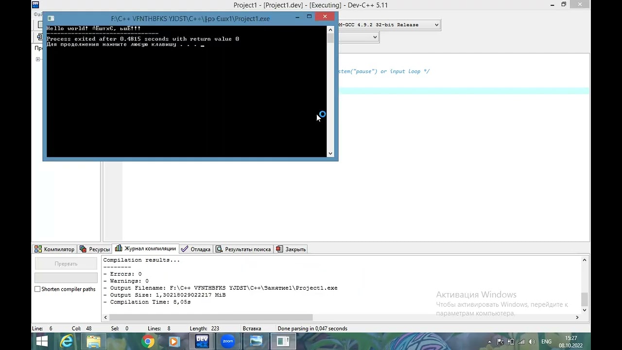The width and height of the screenshot is (622, 350).
Task: Open Internet Explorer from the taskbar
Action: click(x=67, y=341)
